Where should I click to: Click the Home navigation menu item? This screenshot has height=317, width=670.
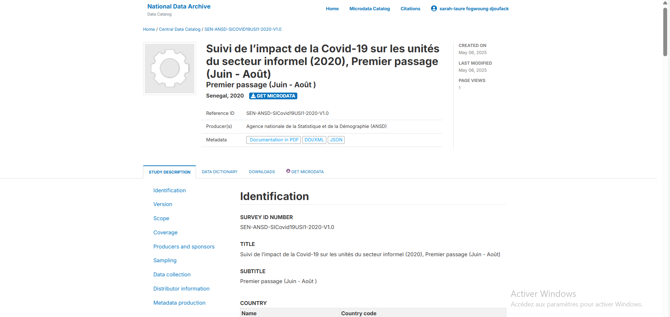click(332, 9)
